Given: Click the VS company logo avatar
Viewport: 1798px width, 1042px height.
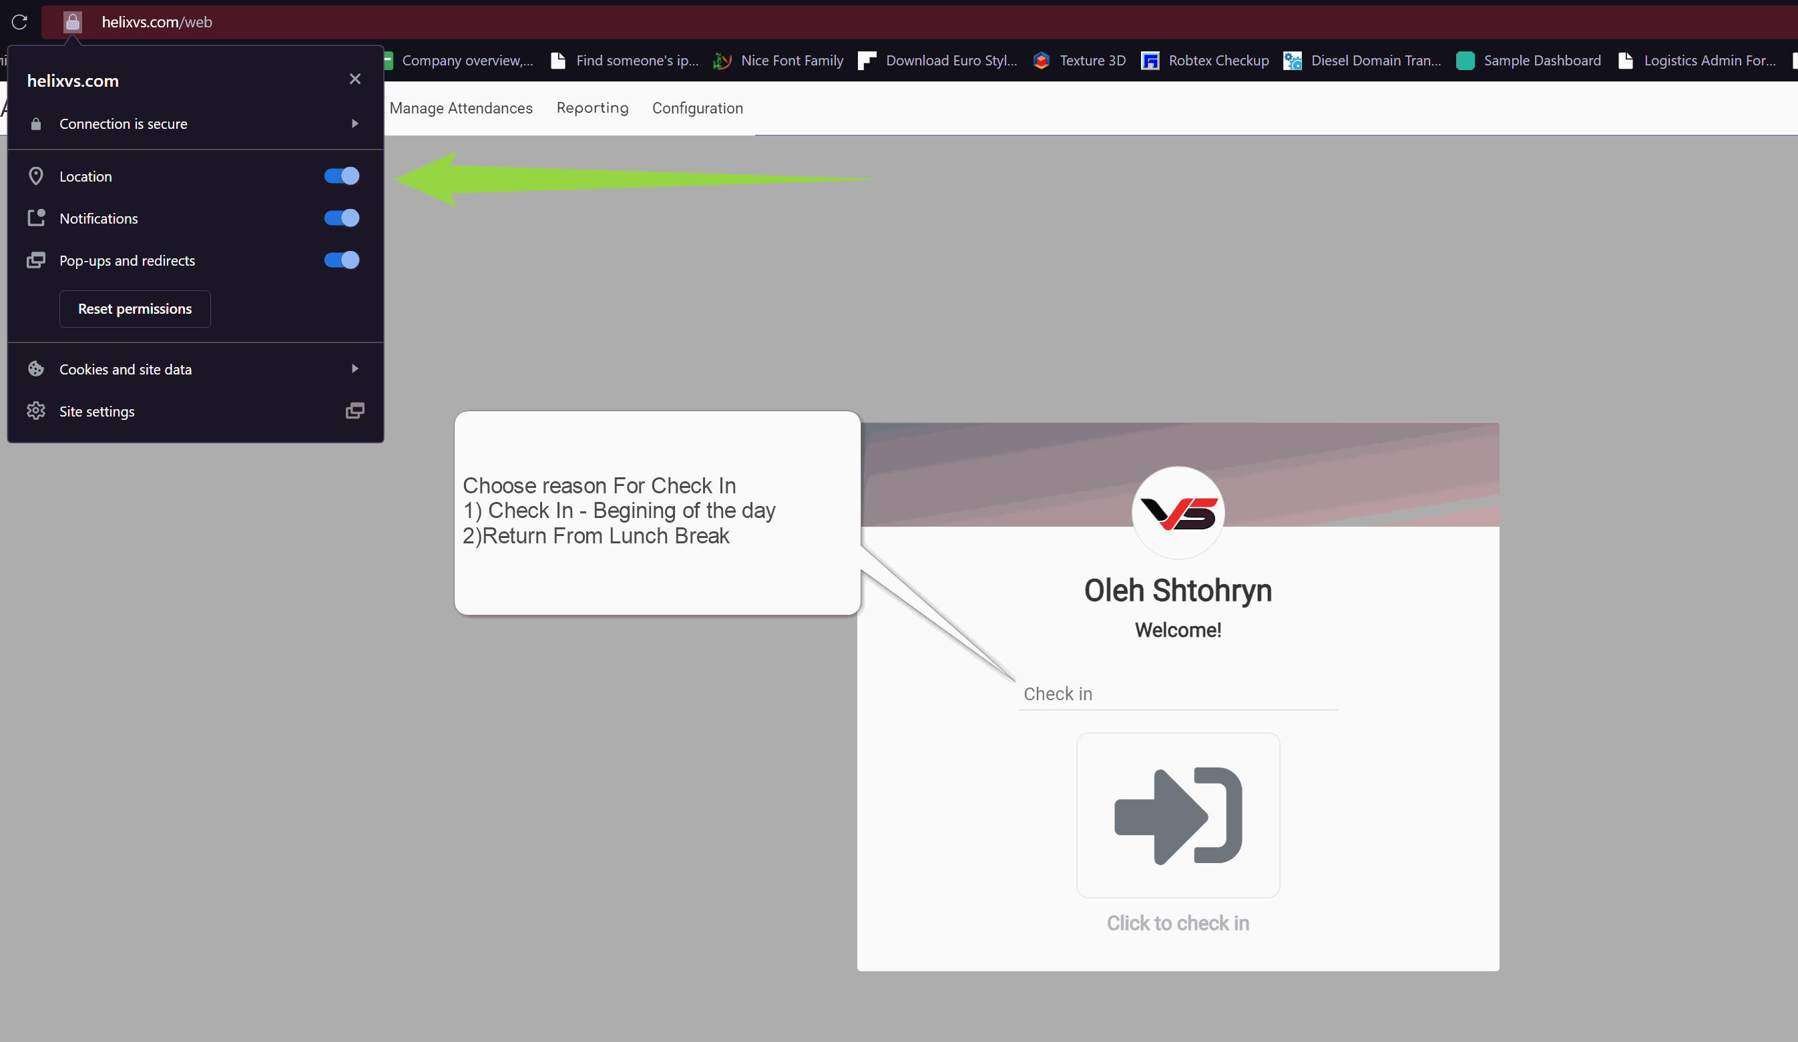Looking at the screenshot, I should (1177, 513).
